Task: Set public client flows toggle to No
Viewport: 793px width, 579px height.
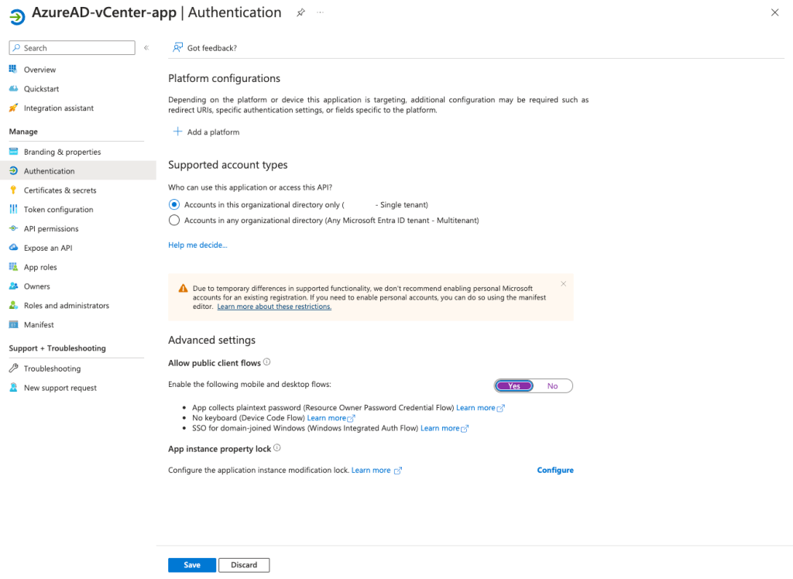Action: (x=552, y=386)
